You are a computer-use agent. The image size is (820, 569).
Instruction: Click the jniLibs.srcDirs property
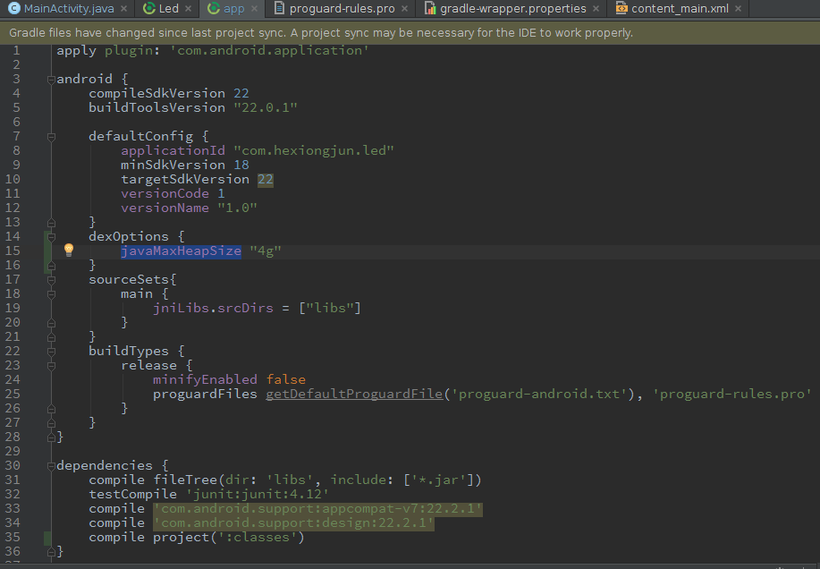213,308
